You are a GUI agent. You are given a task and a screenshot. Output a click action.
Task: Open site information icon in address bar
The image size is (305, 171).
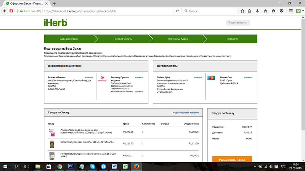pos(17,11)
